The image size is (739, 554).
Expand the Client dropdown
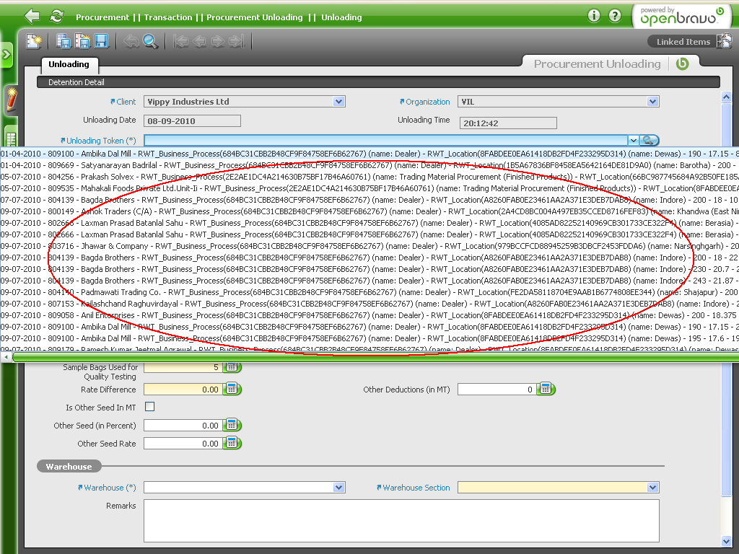click(339, 102)
